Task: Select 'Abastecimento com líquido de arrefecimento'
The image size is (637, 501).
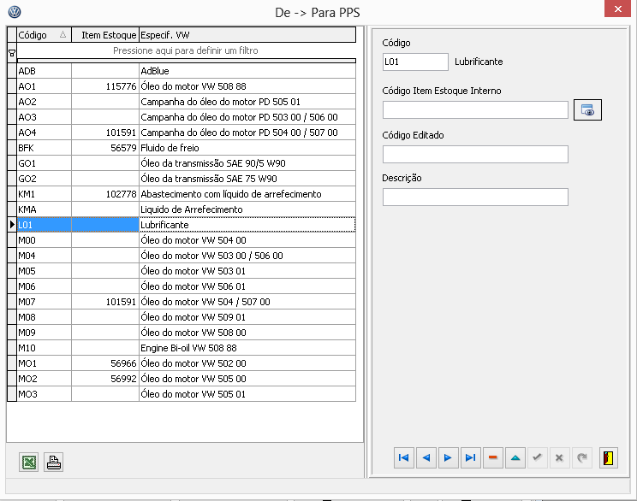Action: click(x=247, y=194)
